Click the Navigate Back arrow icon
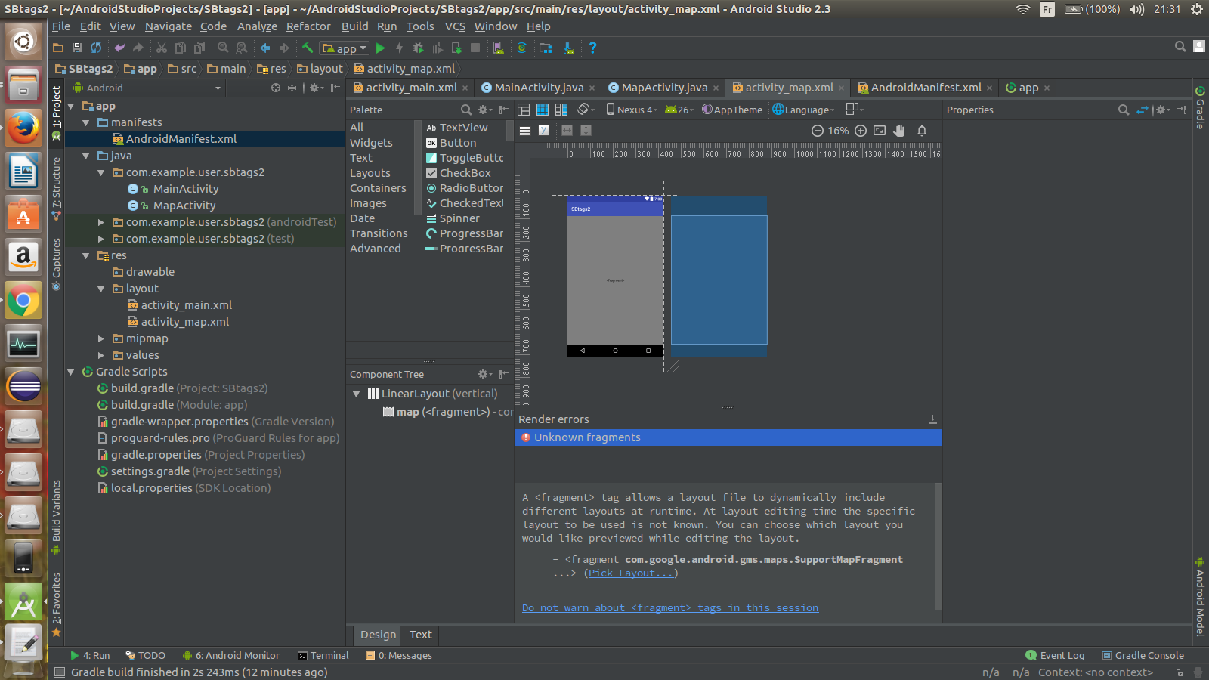Screen dimensions: 1209x680 (x=265, y=48)
